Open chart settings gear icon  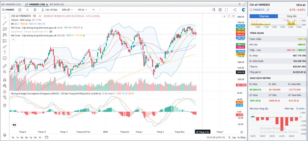[x=220, y=10]
